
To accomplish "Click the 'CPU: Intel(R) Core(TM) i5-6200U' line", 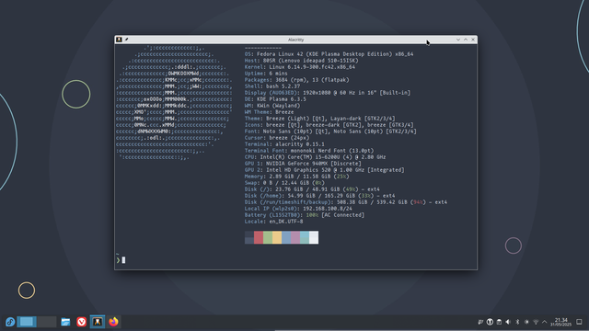I will 315,157.
